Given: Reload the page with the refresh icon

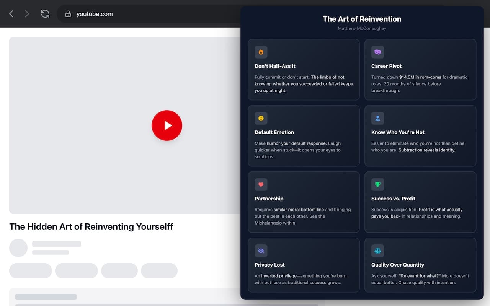Looking at the screenshot, I should pos(45,14).
